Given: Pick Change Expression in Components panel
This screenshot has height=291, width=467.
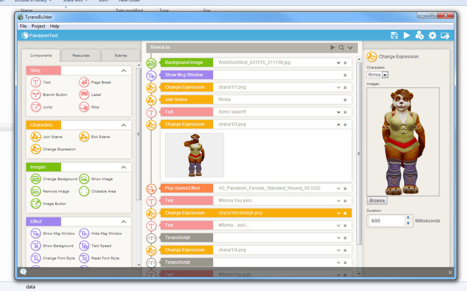Looking at the screenshot, I should point(53,149).
